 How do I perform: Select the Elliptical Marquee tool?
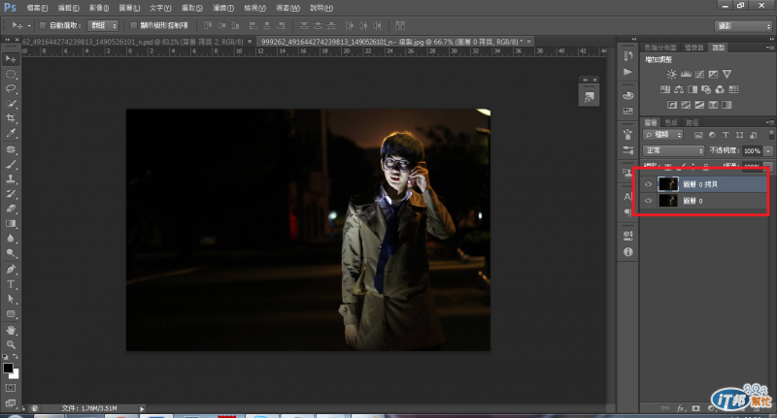tap(11, 75)
